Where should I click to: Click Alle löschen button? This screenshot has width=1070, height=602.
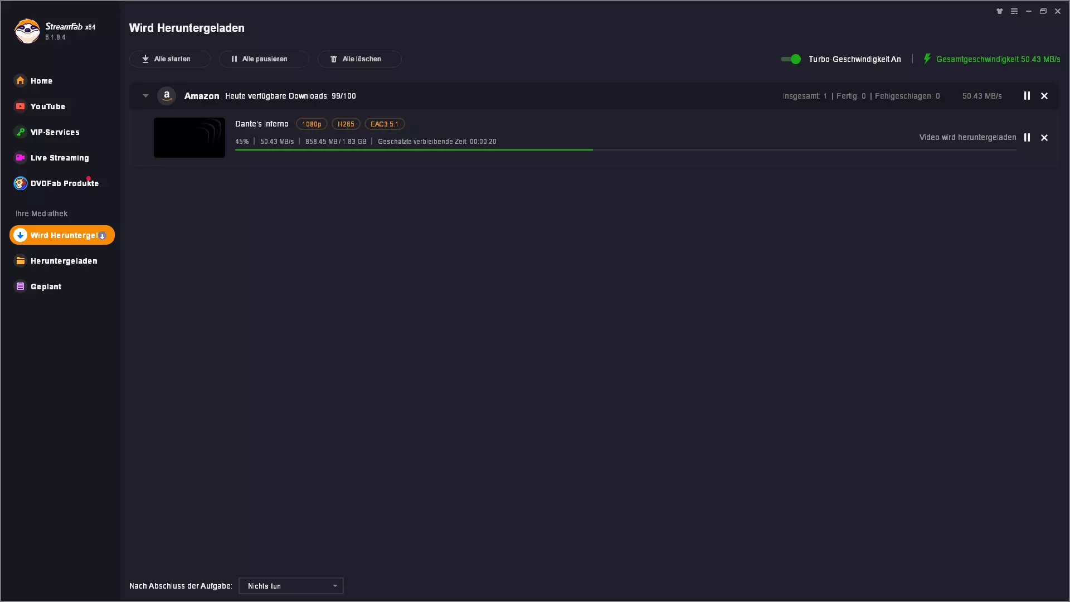coord(359,59)
